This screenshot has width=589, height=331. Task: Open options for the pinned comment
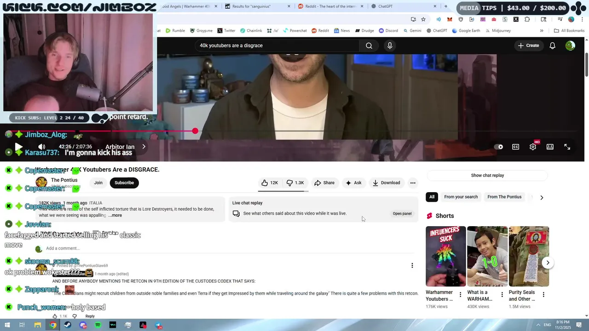412,265
